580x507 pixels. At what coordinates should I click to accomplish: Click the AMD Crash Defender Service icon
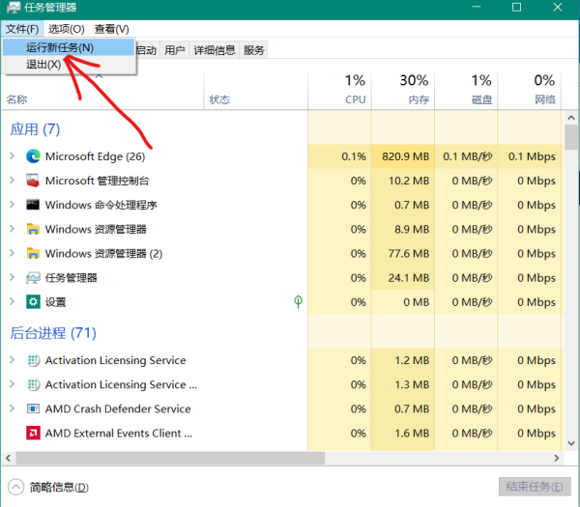pyautogui.click(x=33, y=408)
